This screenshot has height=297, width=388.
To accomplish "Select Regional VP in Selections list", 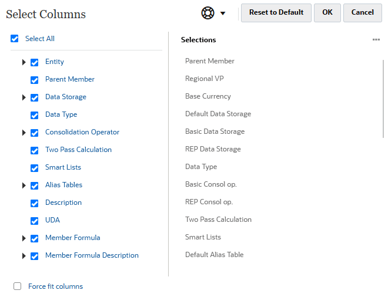I will click(x=204, y=79).
